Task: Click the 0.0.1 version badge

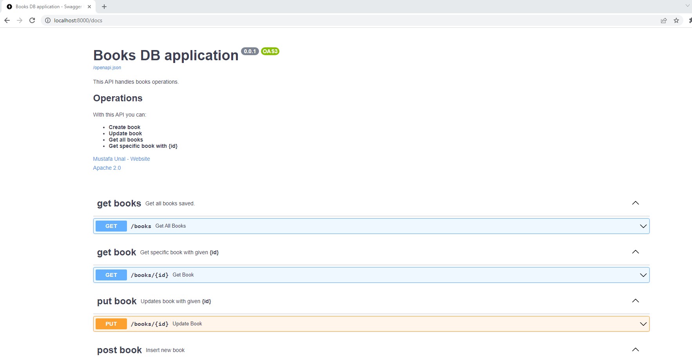Action: 250,51
